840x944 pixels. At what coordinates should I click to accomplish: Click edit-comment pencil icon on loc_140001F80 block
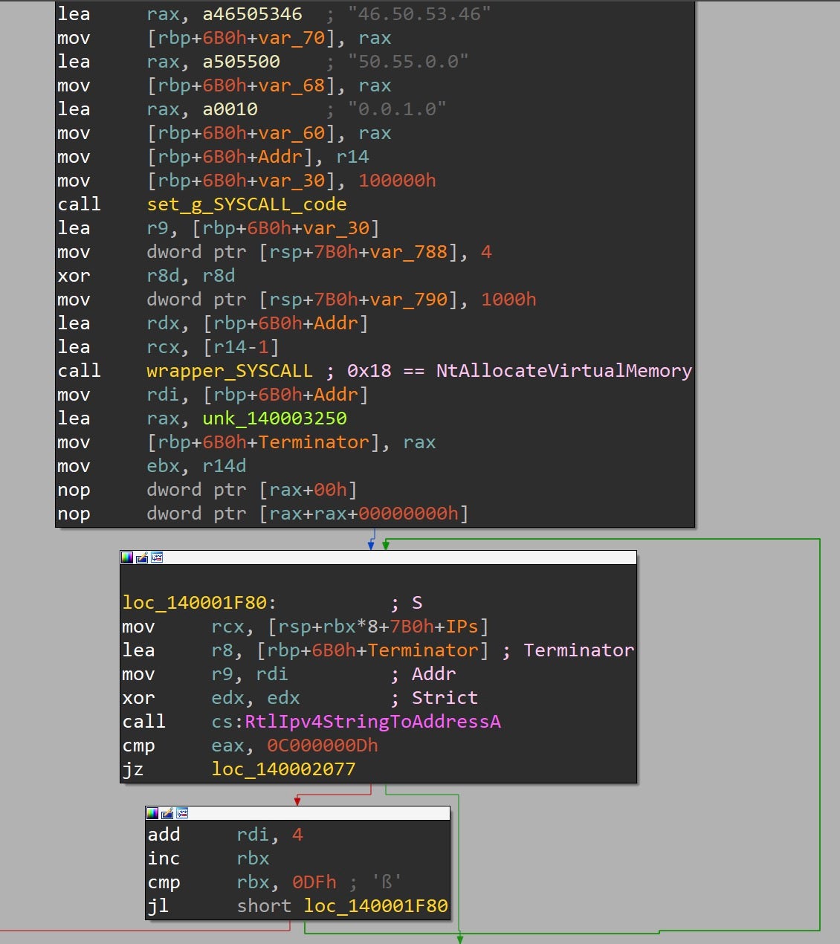pyautogui.click(x=142, y=557)
